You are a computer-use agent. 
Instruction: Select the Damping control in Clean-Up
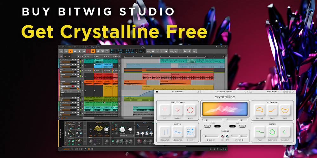260,110
